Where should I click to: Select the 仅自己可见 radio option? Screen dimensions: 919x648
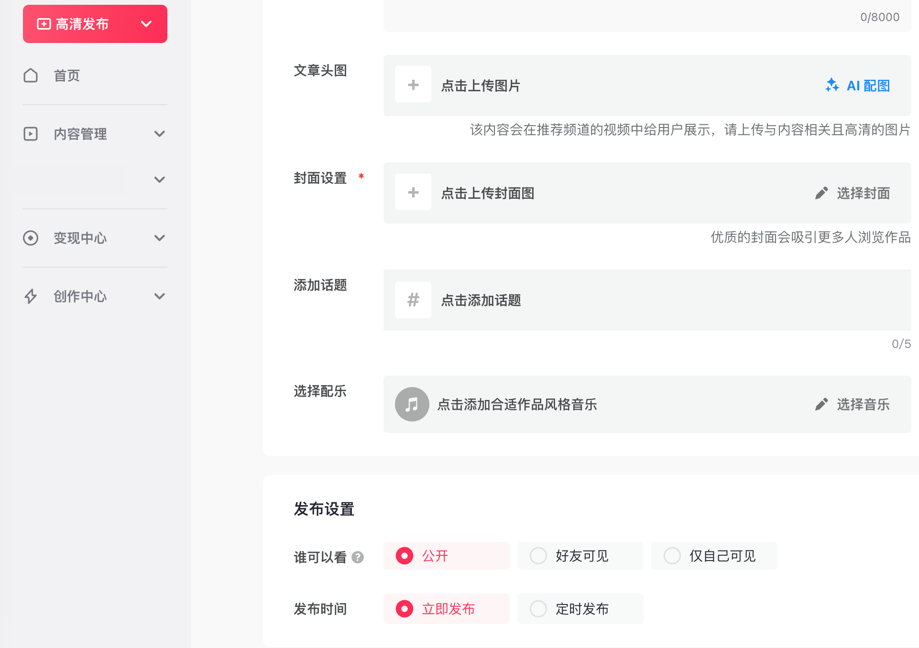coord(672,556)
